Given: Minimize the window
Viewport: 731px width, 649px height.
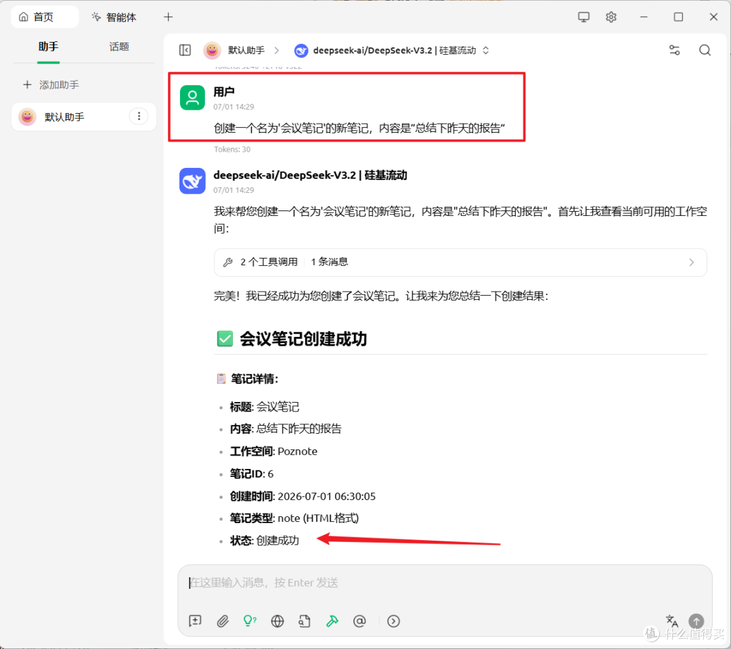Looking at the screenshot, I should (644, 17).
